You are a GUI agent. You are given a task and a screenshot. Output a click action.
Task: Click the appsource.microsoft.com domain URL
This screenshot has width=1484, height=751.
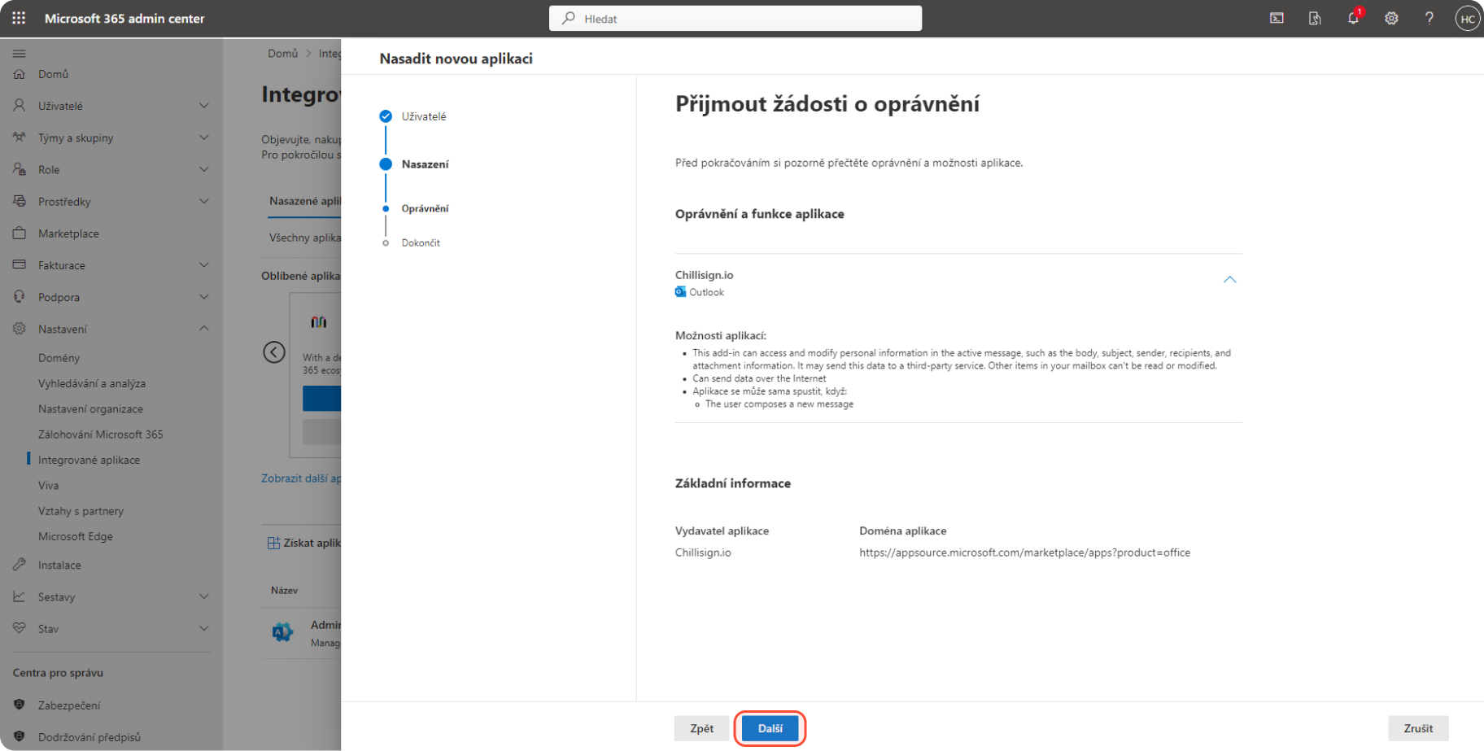point(1024,552)
